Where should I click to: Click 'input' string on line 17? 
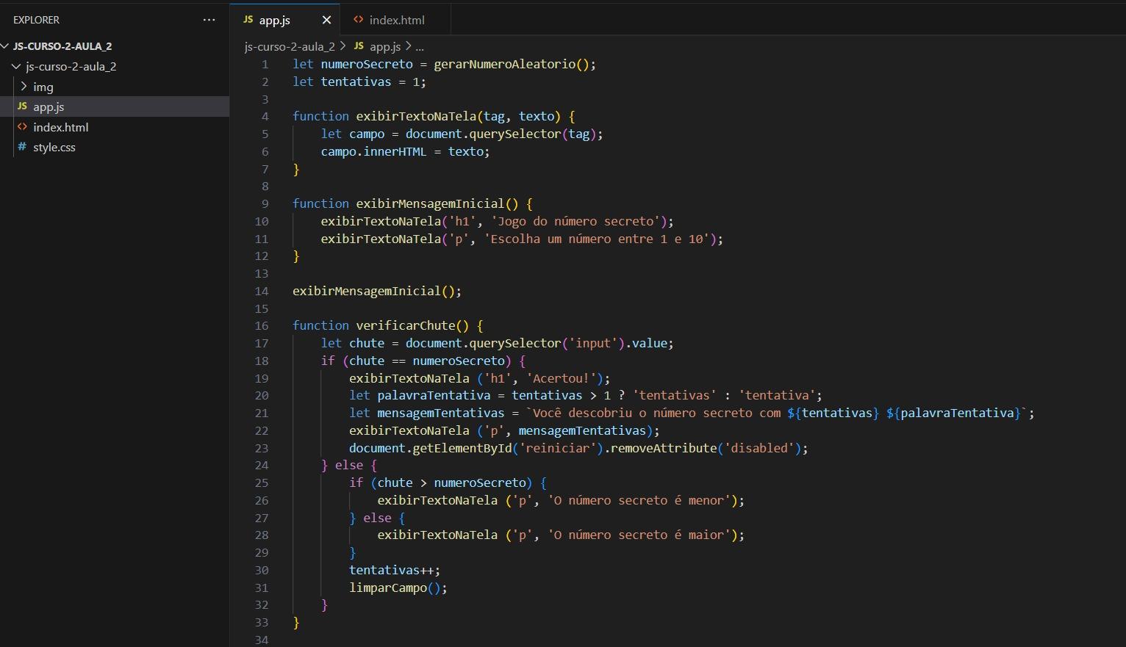tap(592, 343)
